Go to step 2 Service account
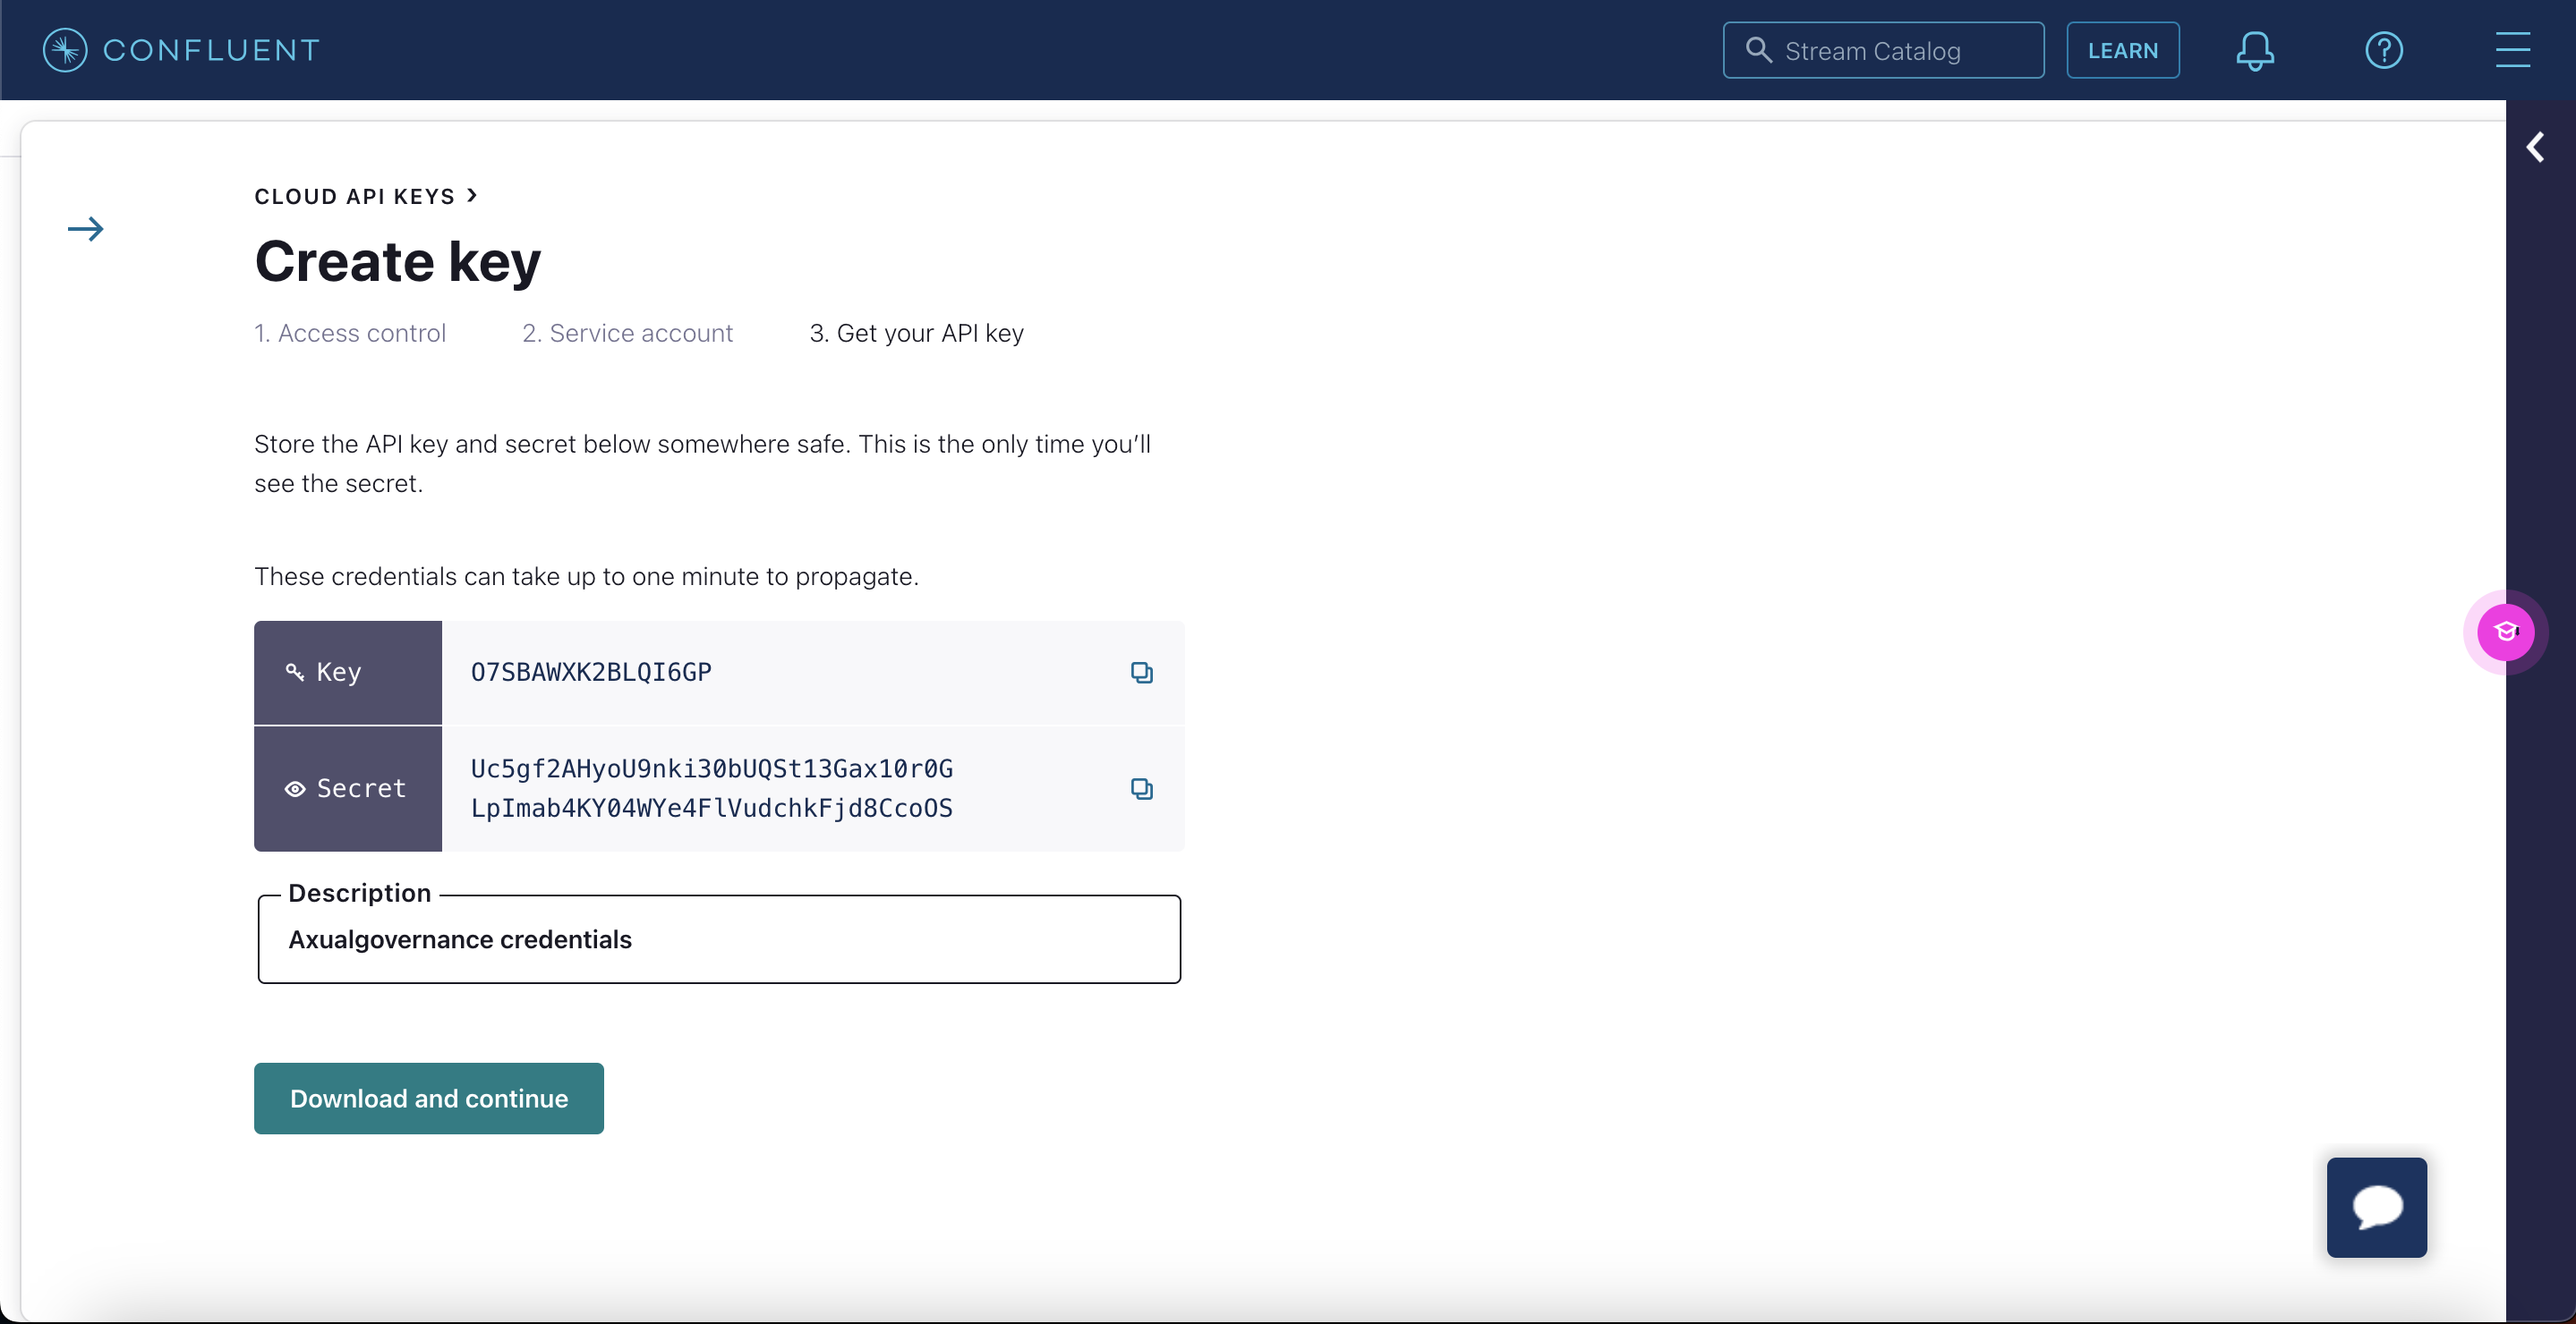The width and height of the screenshot is (2576, 1324). click(627, 333)
